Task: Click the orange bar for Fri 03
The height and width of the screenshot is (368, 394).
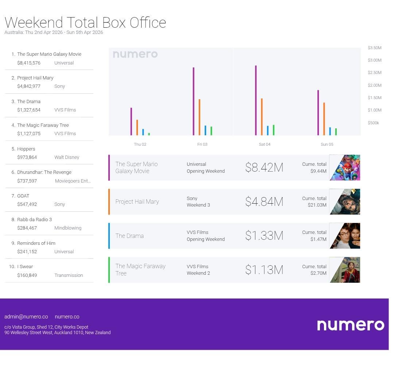Action: point(199,117)
